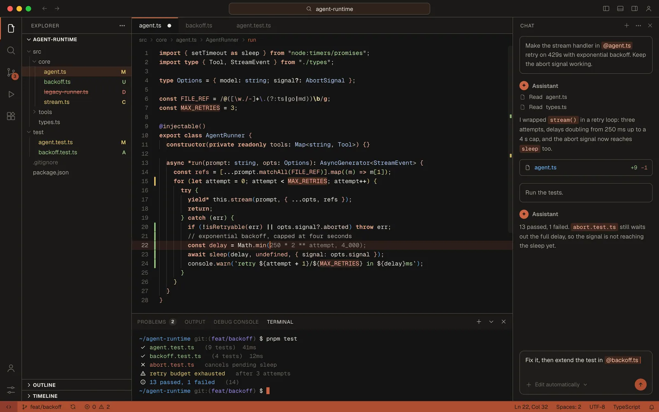Toggle the secondary side bar layout button

(635, 9)
